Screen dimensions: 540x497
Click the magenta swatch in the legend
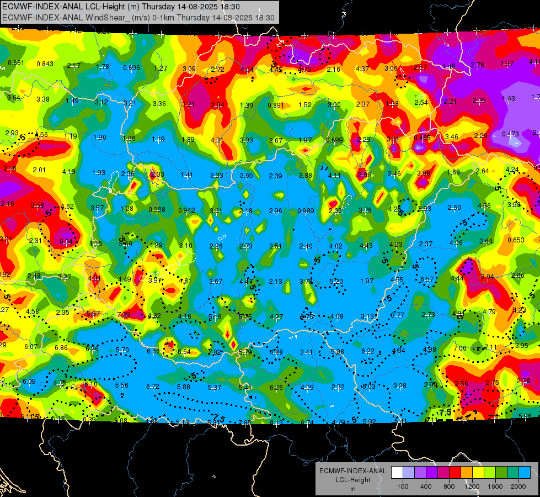pyautogui.click(x=443, y=473)
